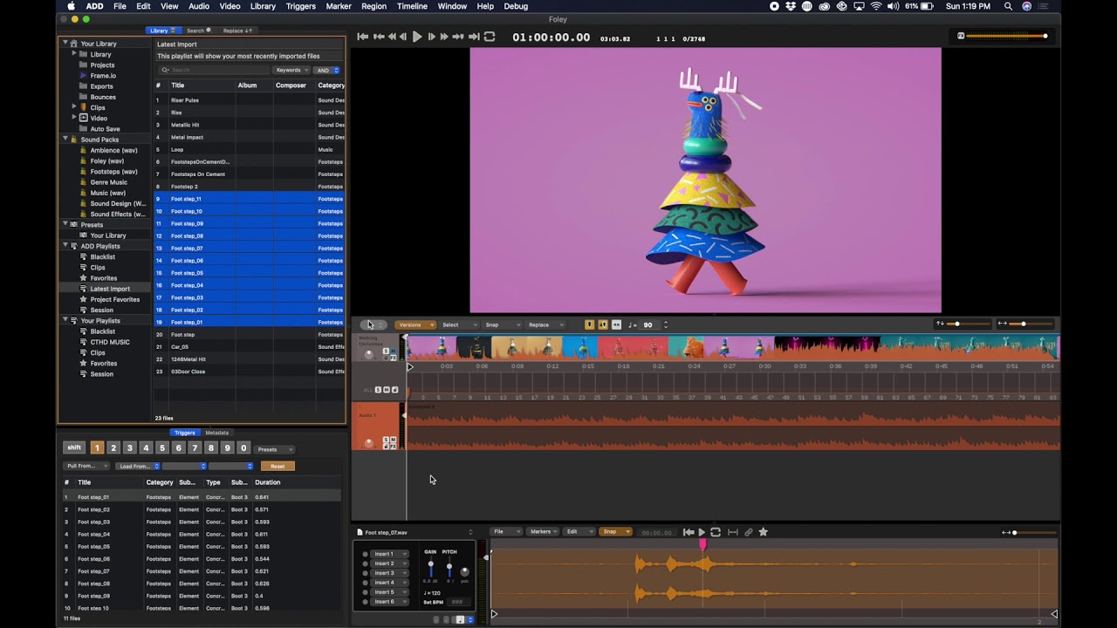Play the Foot step_07.wav clip in the editor
This screenshot has width=1117, height=628.
[702, 532]
